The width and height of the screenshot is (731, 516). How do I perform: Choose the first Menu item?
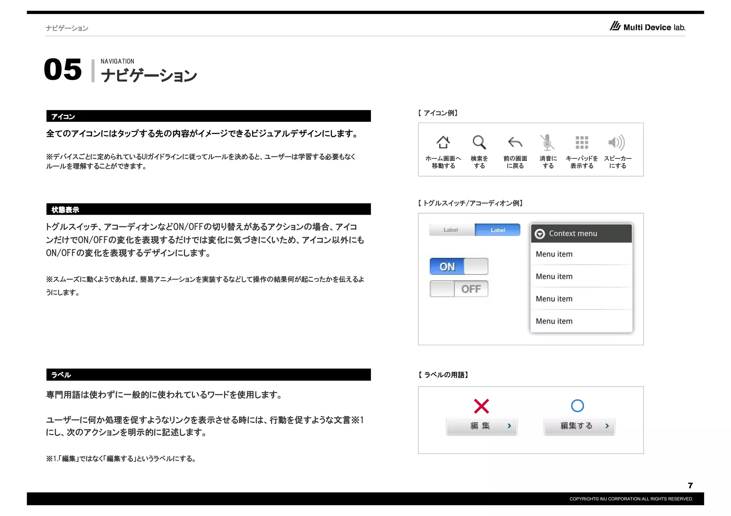click(581, 254)
